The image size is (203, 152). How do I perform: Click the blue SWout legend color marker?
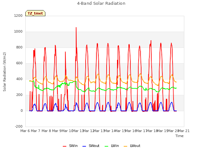point(84,146)
